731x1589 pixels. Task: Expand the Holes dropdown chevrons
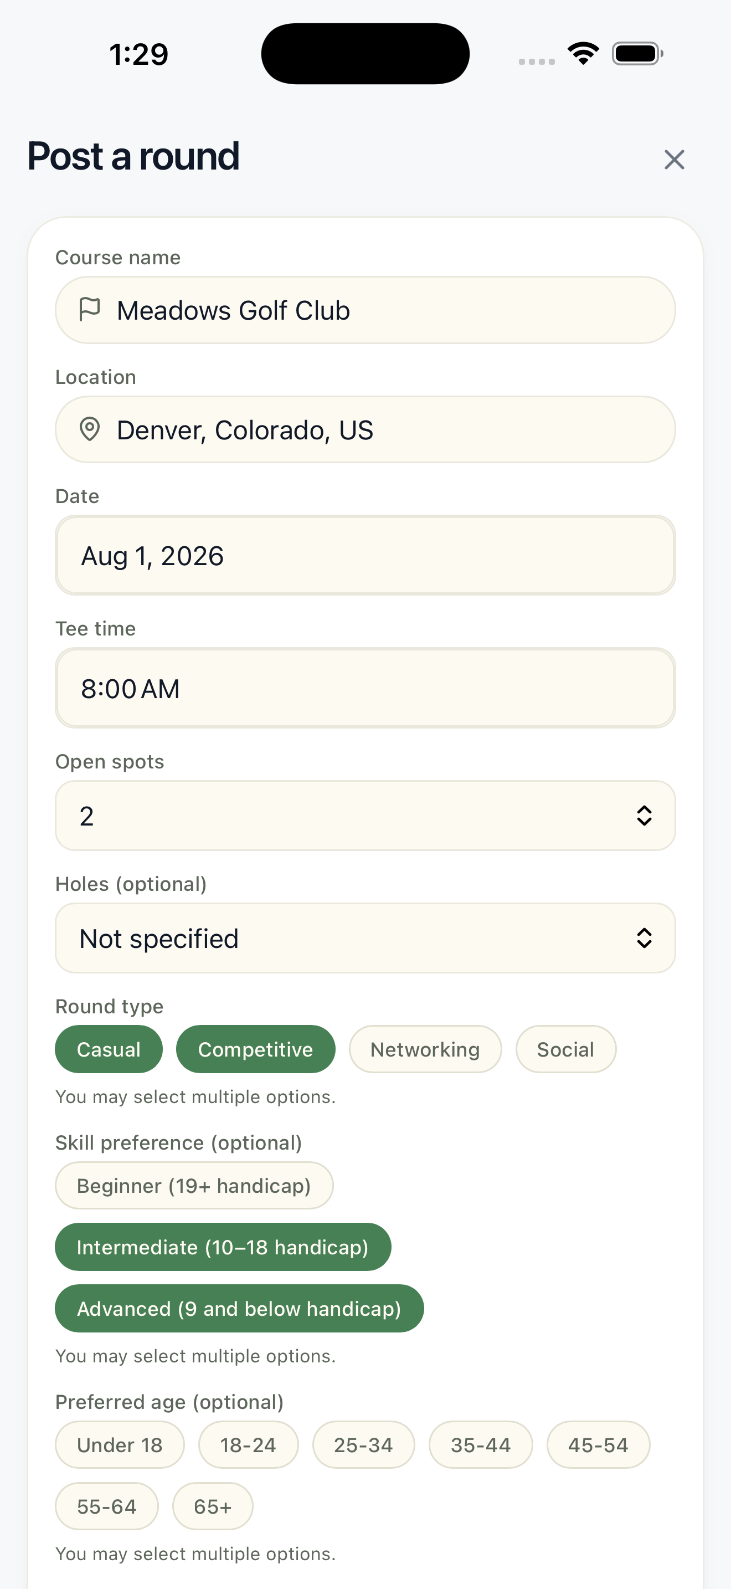(x=644, y=937)
